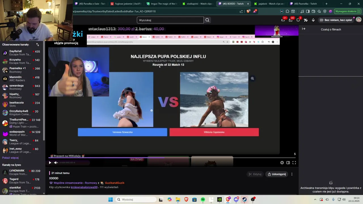Screen dimensions: 363x204
Task: Play the Twitch clip
Action: (50, 163)
